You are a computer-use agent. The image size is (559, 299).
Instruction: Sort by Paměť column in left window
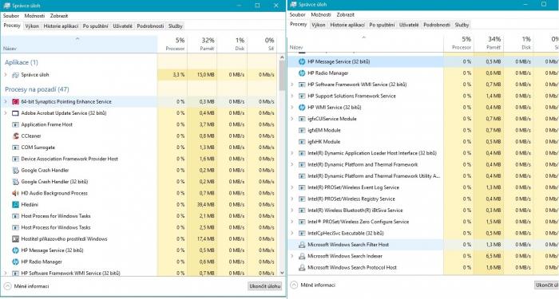202,44
